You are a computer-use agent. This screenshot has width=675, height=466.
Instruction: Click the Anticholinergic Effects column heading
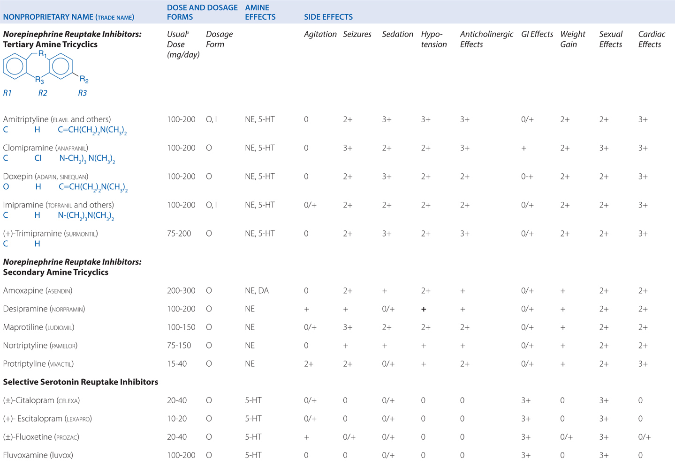point(486,39)
